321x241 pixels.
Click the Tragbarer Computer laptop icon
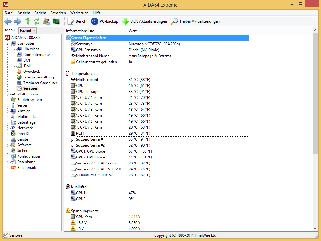(19, 83)
